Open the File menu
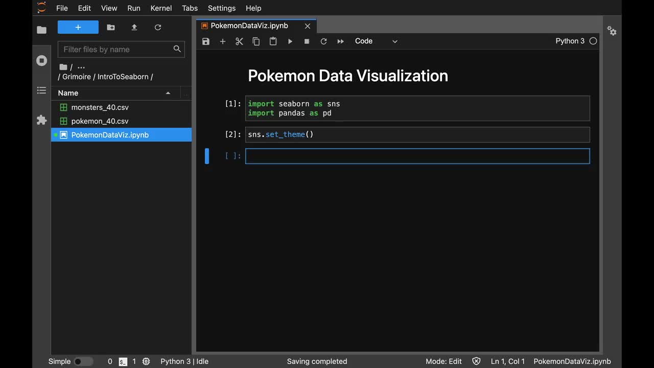The height and width of the screenshot is (368, 654). [x=62, y=8]
